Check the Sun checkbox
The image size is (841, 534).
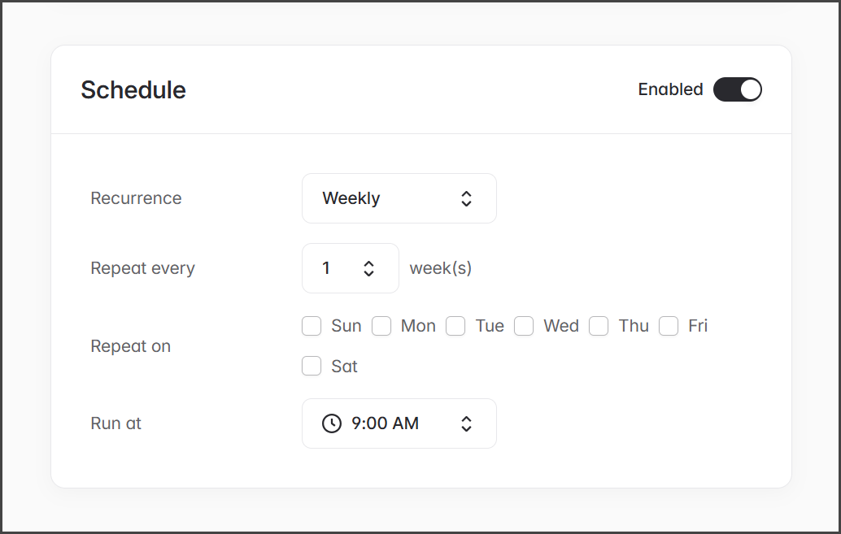pyautogui.click(x=312, y=326)
